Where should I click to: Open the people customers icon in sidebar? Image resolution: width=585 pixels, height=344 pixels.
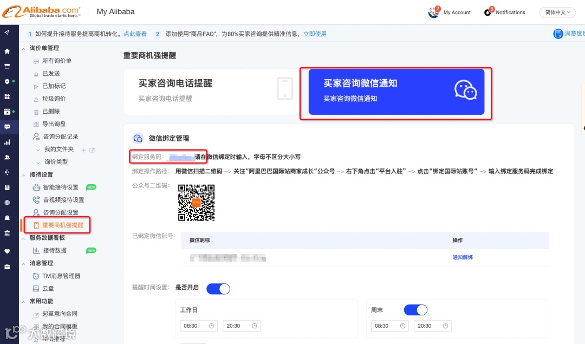pyautogui.click(x=6, y=157)
